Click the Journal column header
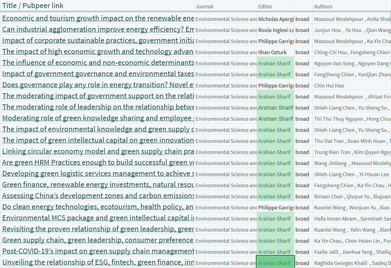The width and height of the screenshot is (391, 268). (x=204, y=6)
